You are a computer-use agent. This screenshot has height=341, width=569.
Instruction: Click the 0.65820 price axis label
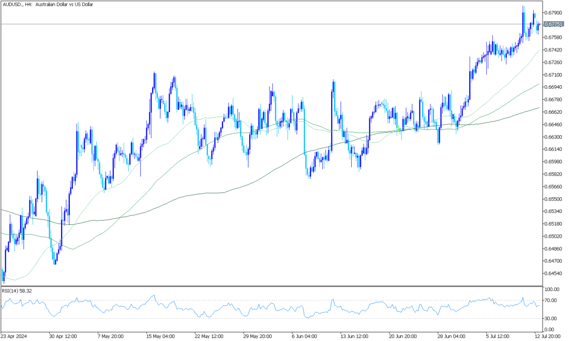tap(553, 174)
